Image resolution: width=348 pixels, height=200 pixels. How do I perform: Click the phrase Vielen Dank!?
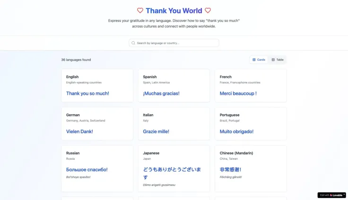[79, 131]
